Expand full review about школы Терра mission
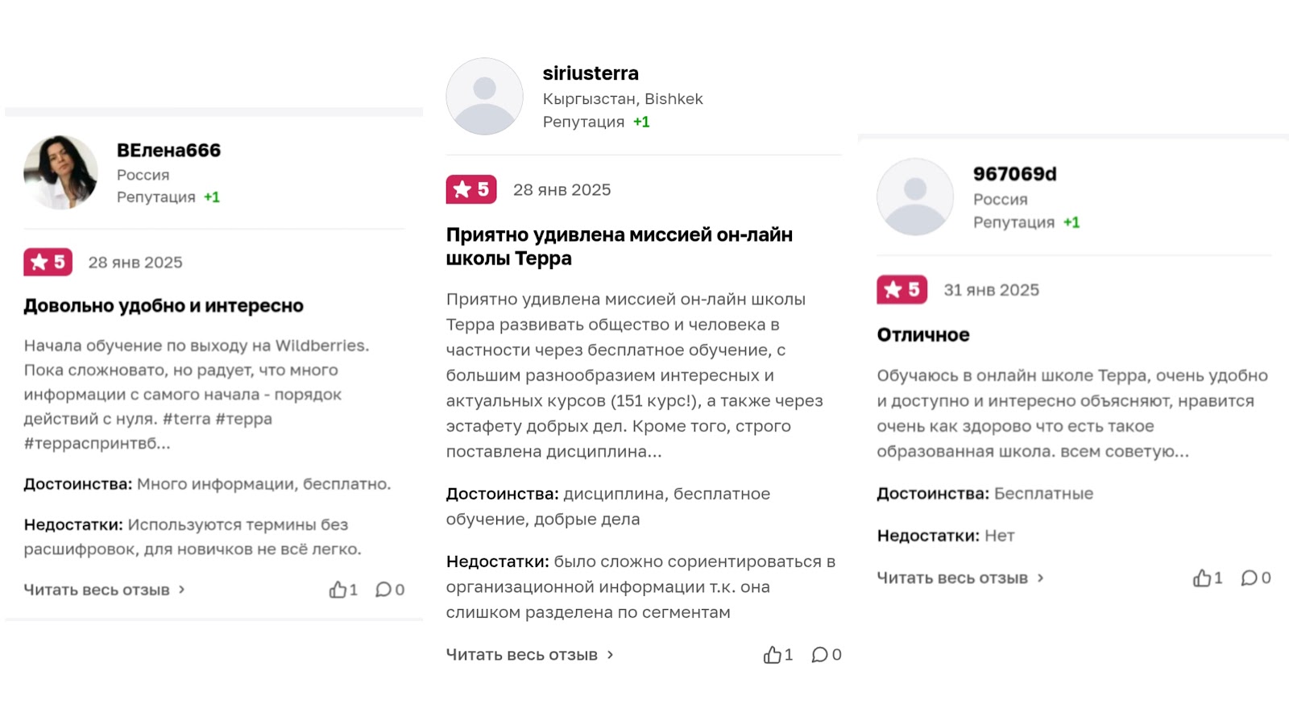This screenshot has height=725, width=1289. click(x=529, y=655)
